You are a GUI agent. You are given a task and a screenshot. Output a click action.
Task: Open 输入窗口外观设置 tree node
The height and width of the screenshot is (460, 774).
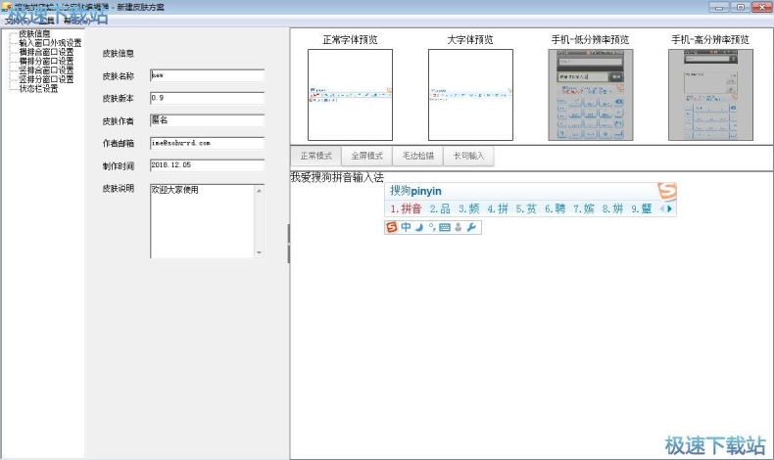pyautogui.click(x=50, y=42)
